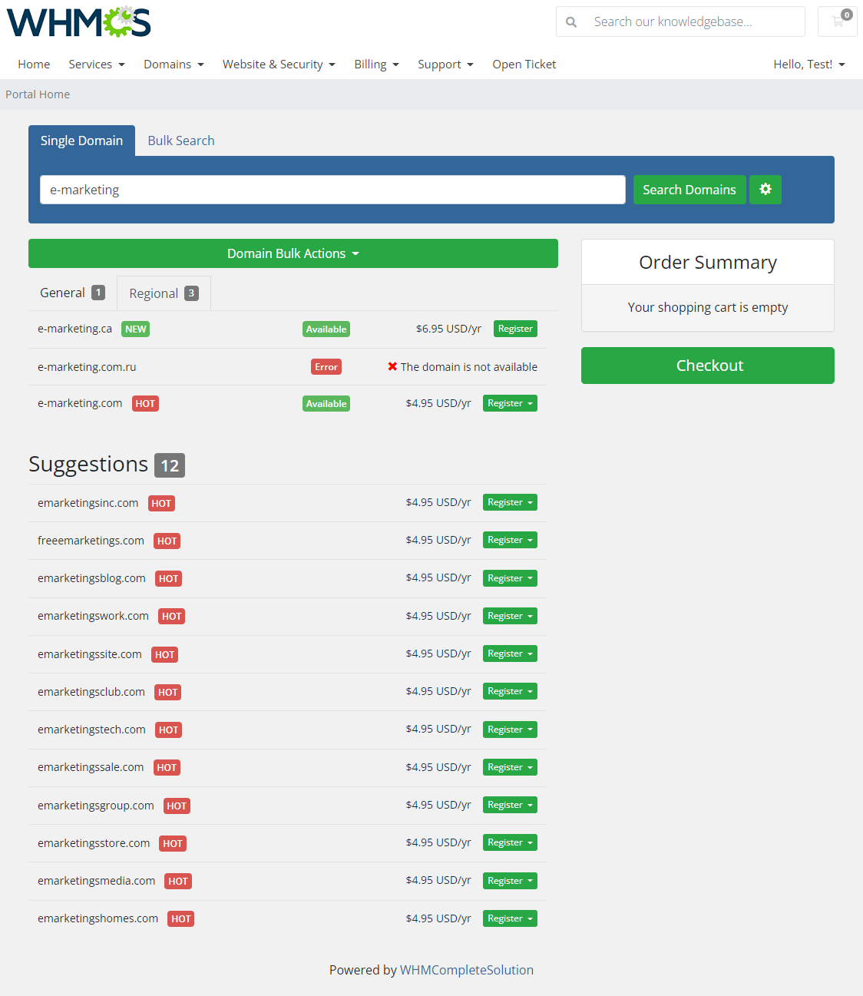Open Register dropdown for emarketingswork.com
The height and width of the screenshot is (996, 863).
(510, 616)
